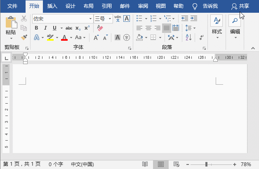Switch to the 布局 Layout tab
Image resolution: width=259 pixels, height=169 pixels.
click(x=89, y=6)
